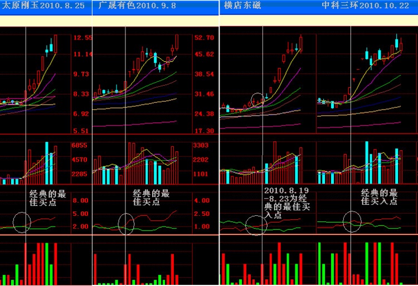Select the 31.46 price axis value
The width and height of the screenshot is (418, 286).
[x=204, y=94]
